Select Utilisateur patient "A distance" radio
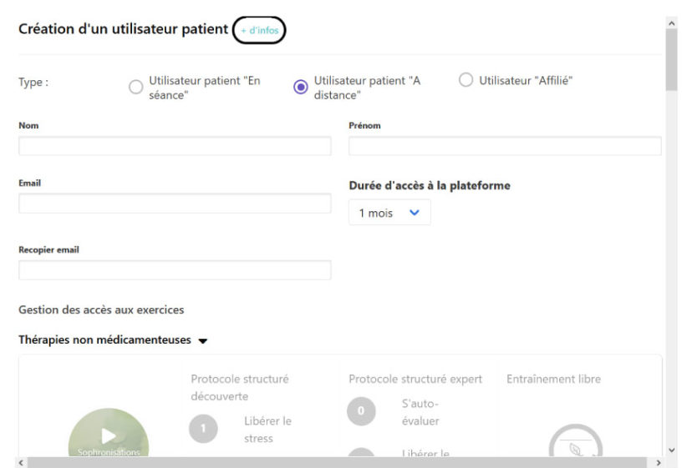692x468 pixels. tap(301, 87)
